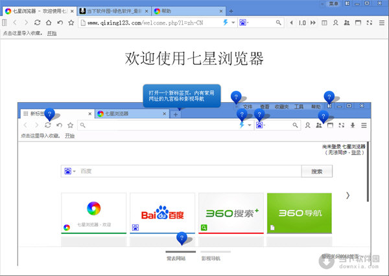This screenshot has height=276, width=389.
Task: Click the 登录 link under 尚未登录
Action: [356, 153]
